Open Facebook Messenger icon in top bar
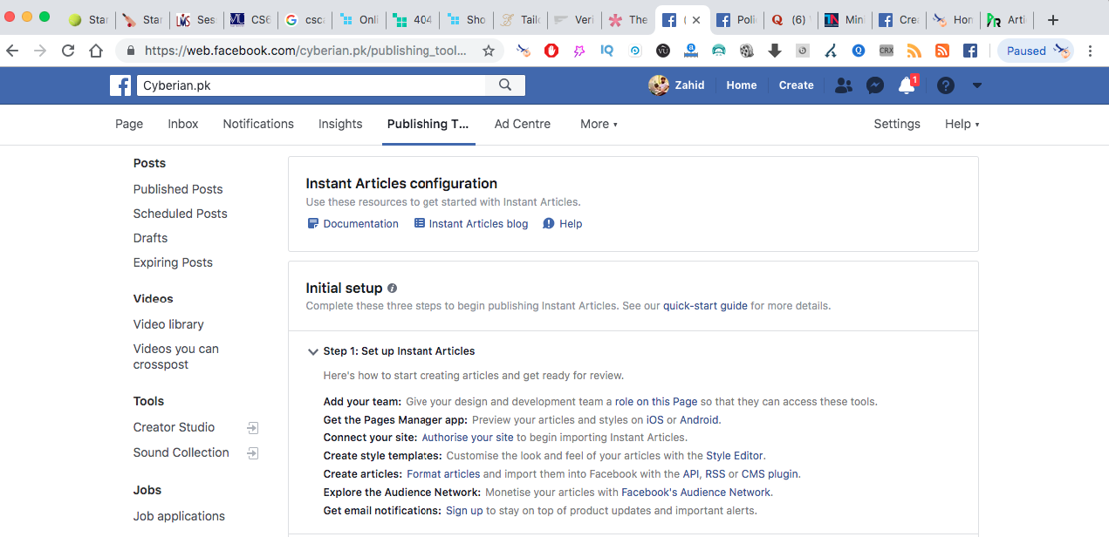The image size is (1109, 537). 875,85
